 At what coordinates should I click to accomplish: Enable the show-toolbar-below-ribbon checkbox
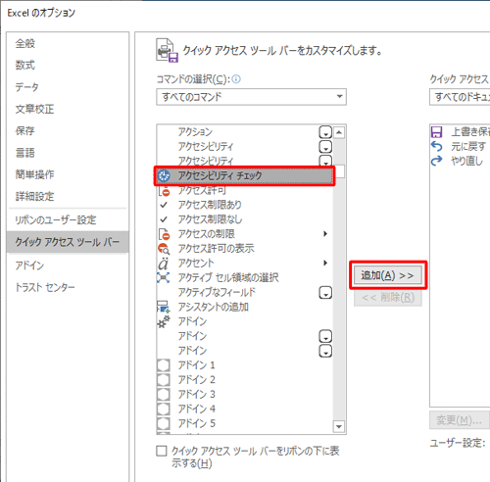[x=162, y=451]
